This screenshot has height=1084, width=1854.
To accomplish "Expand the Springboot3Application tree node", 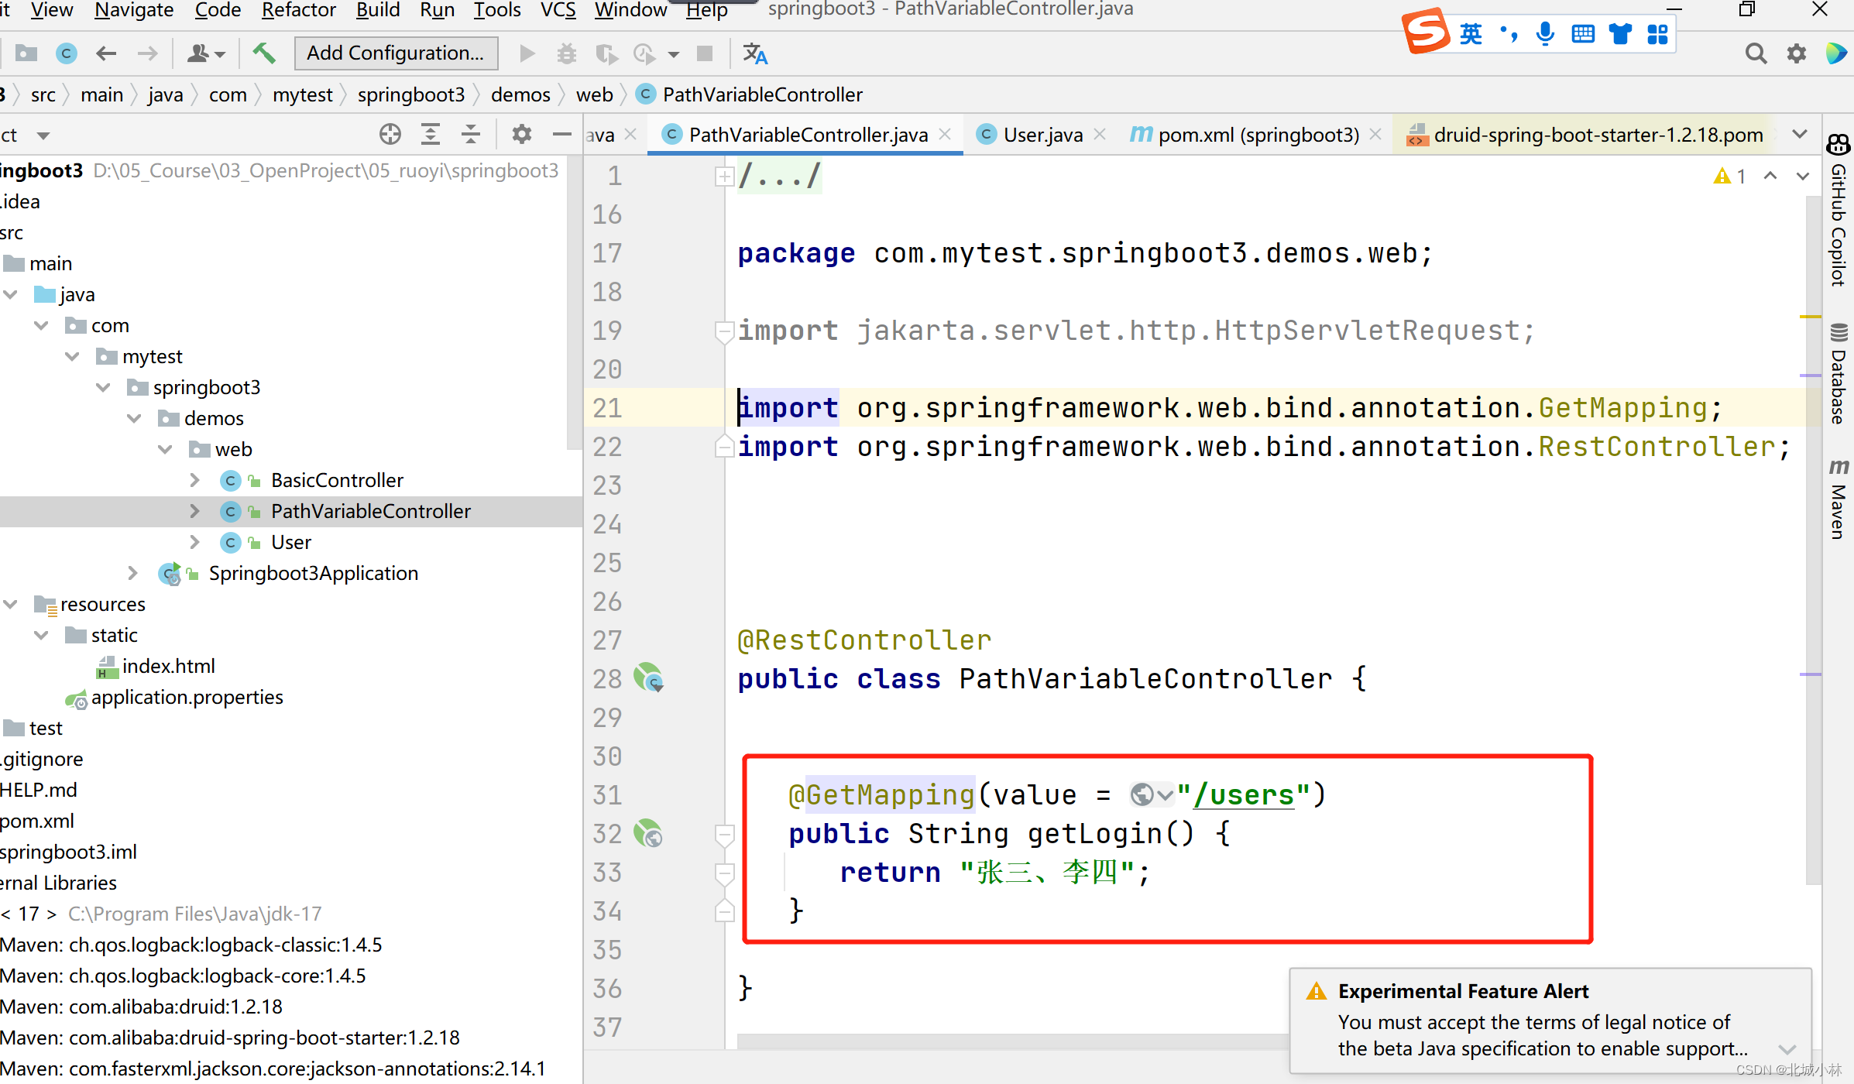I will pos(133,573).
